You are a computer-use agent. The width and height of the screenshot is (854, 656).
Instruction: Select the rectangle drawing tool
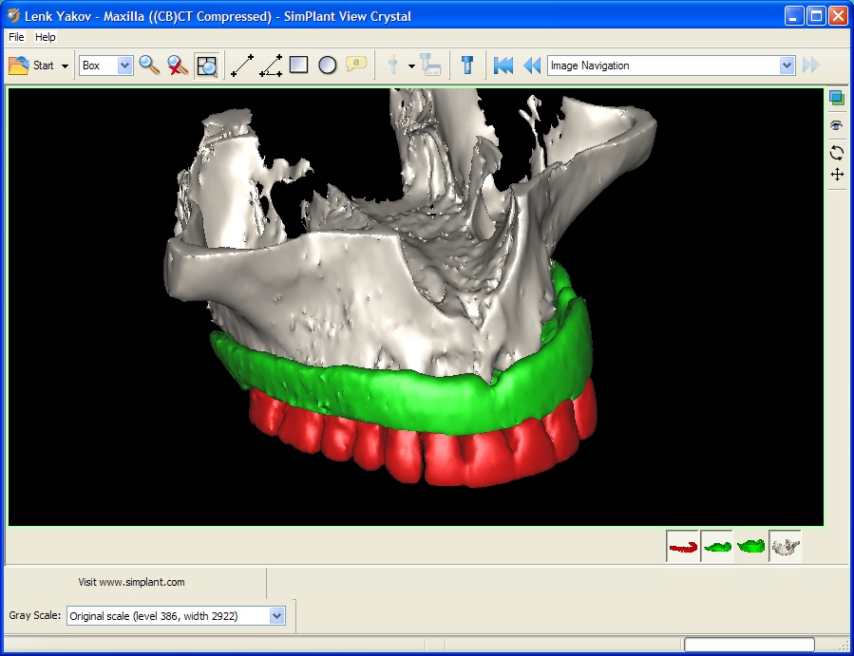[x=298, y=65]
